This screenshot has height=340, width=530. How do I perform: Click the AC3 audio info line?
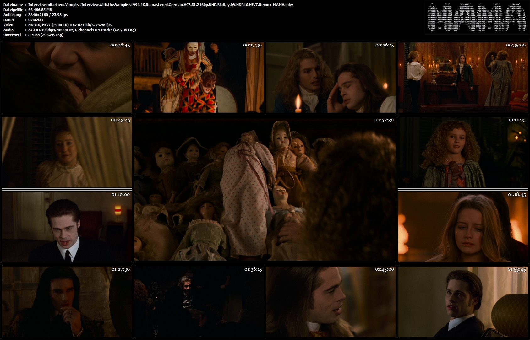[x=82, y=30]
